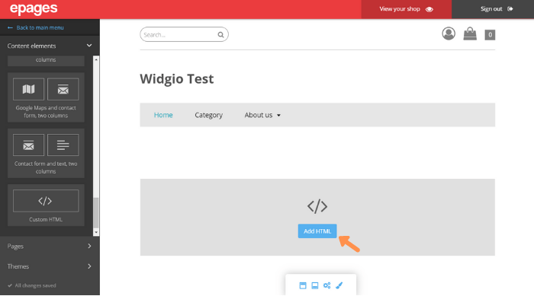Open the About us dropdown menu

pos(262,115)
